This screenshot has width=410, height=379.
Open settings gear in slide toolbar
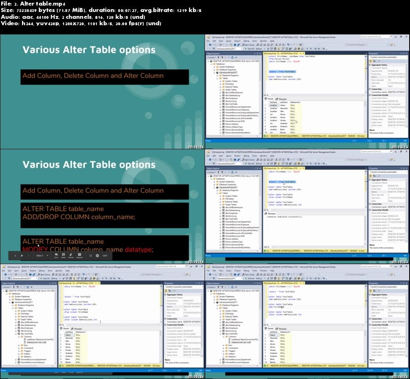pyautogui.click(x=97, y=256)
